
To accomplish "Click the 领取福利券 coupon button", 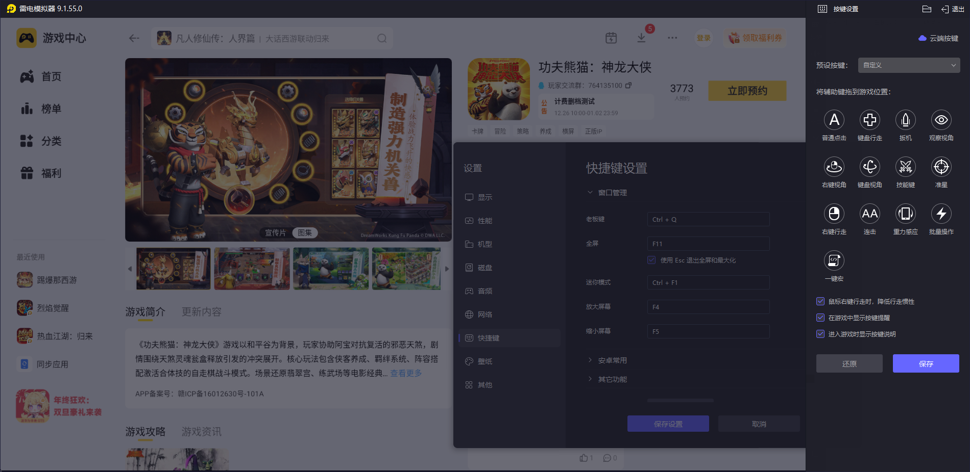I will click(x=755, y=38).
